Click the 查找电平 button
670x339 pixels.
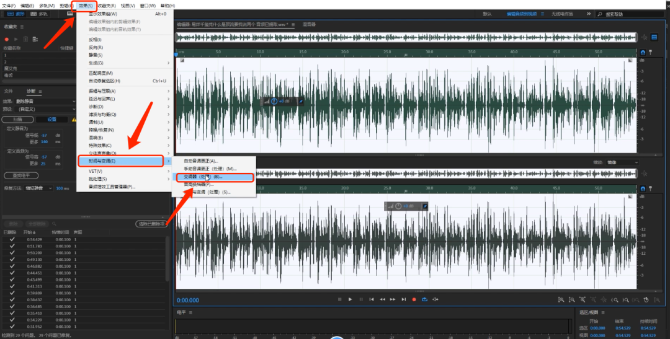pyautogui.click(x=21, y=175)
